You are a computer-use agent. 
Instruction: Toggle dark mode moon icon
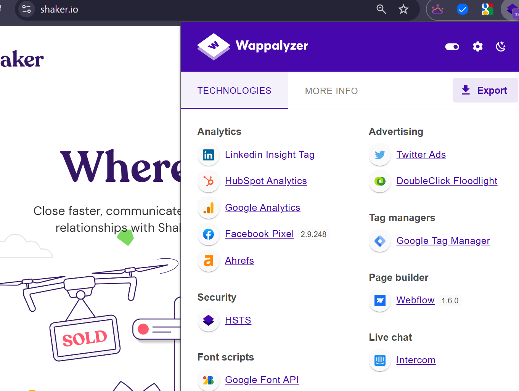[x=501, y=47]
